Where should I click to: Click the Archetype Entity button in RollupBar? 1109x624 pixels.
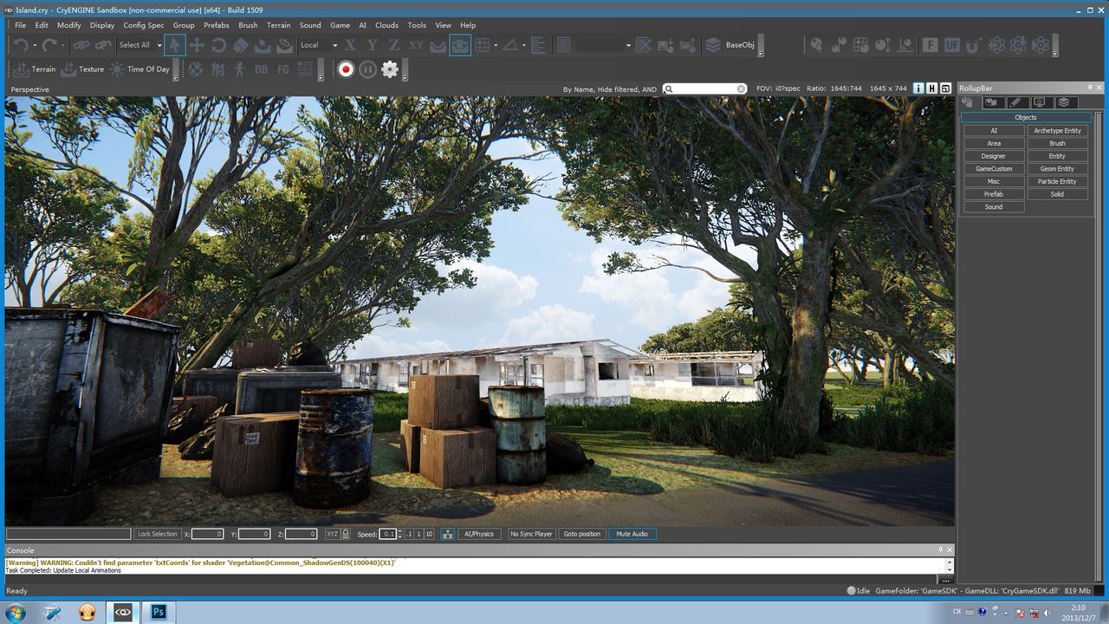[1057, 131]
